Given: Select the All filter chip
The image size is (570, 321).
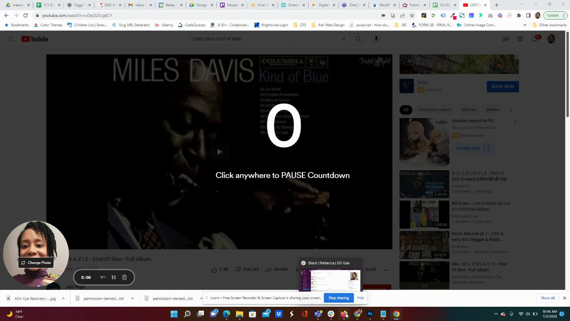Looking at the screenshot, I should tap(406, 110).
